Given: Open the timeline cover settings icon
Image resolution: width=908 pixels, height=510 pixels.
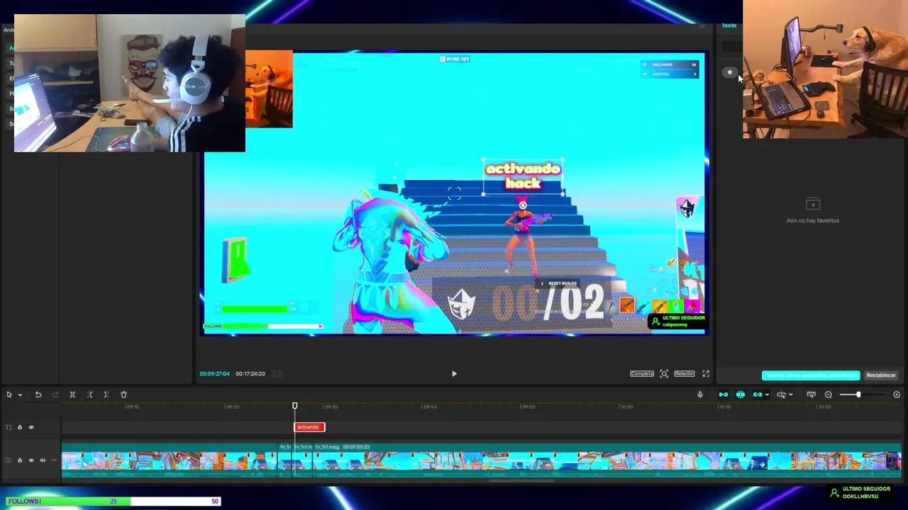Looking at the screenshot, I should click(811, 395).
